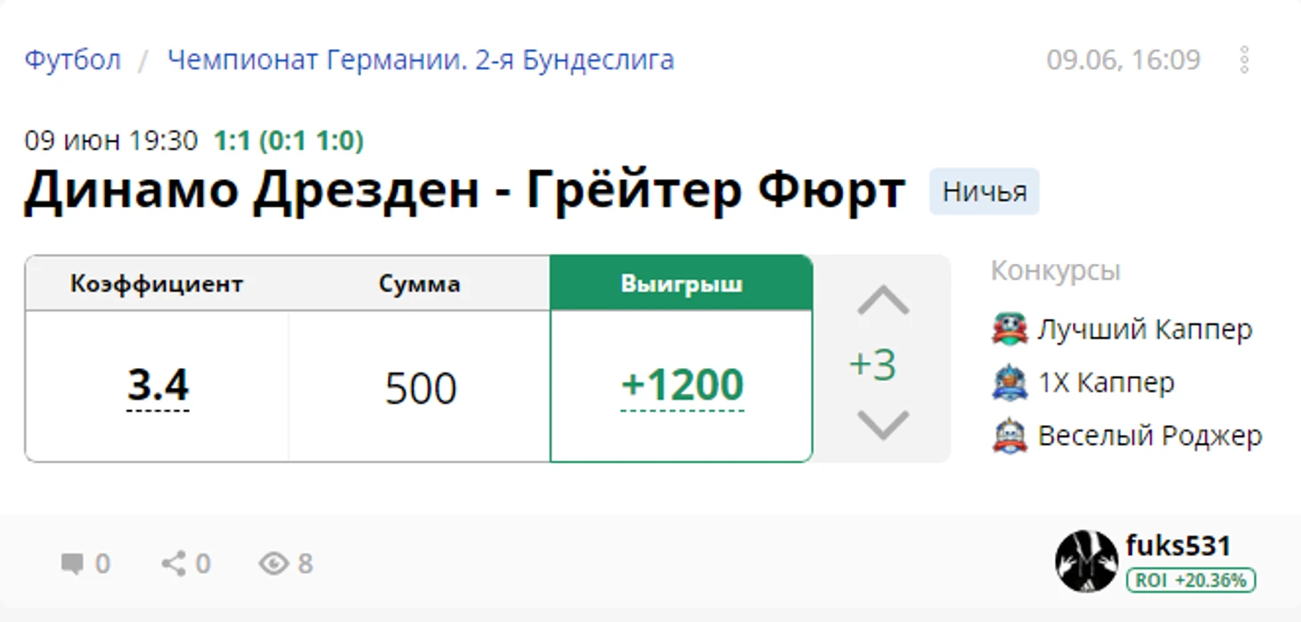Upvote the prediction with the up chevron

[883, 301]
